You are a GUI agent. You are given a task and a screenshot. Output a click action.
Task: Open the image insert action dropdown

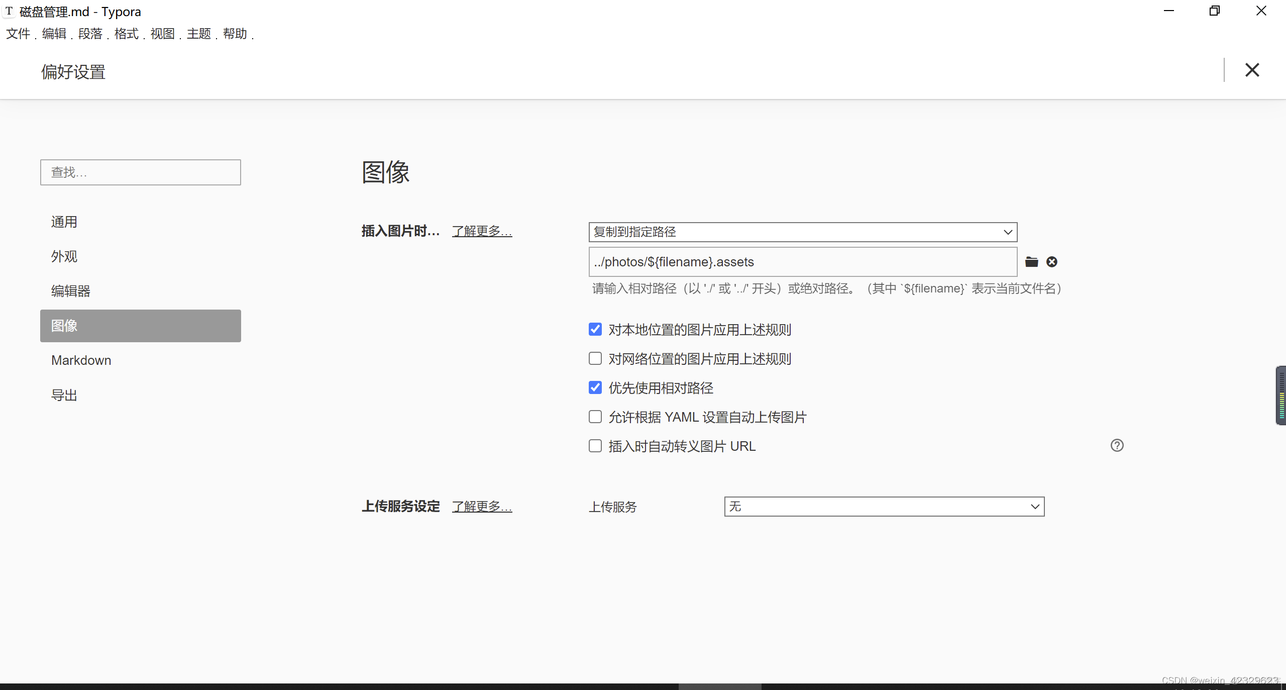pyautogui.click(x=803, y=232)
